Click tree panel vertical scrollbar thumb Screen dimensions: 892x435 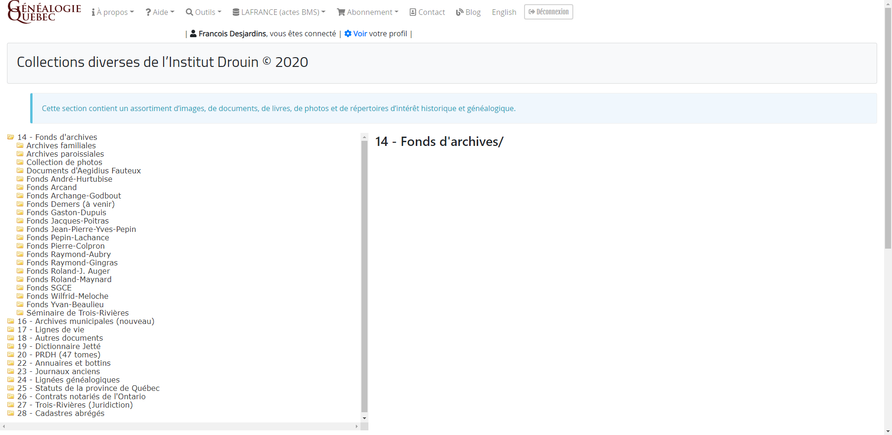click(x=364, y=276)
